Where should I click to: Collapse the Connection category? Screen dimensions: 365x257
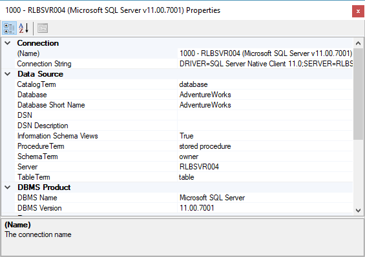(8, 43)
